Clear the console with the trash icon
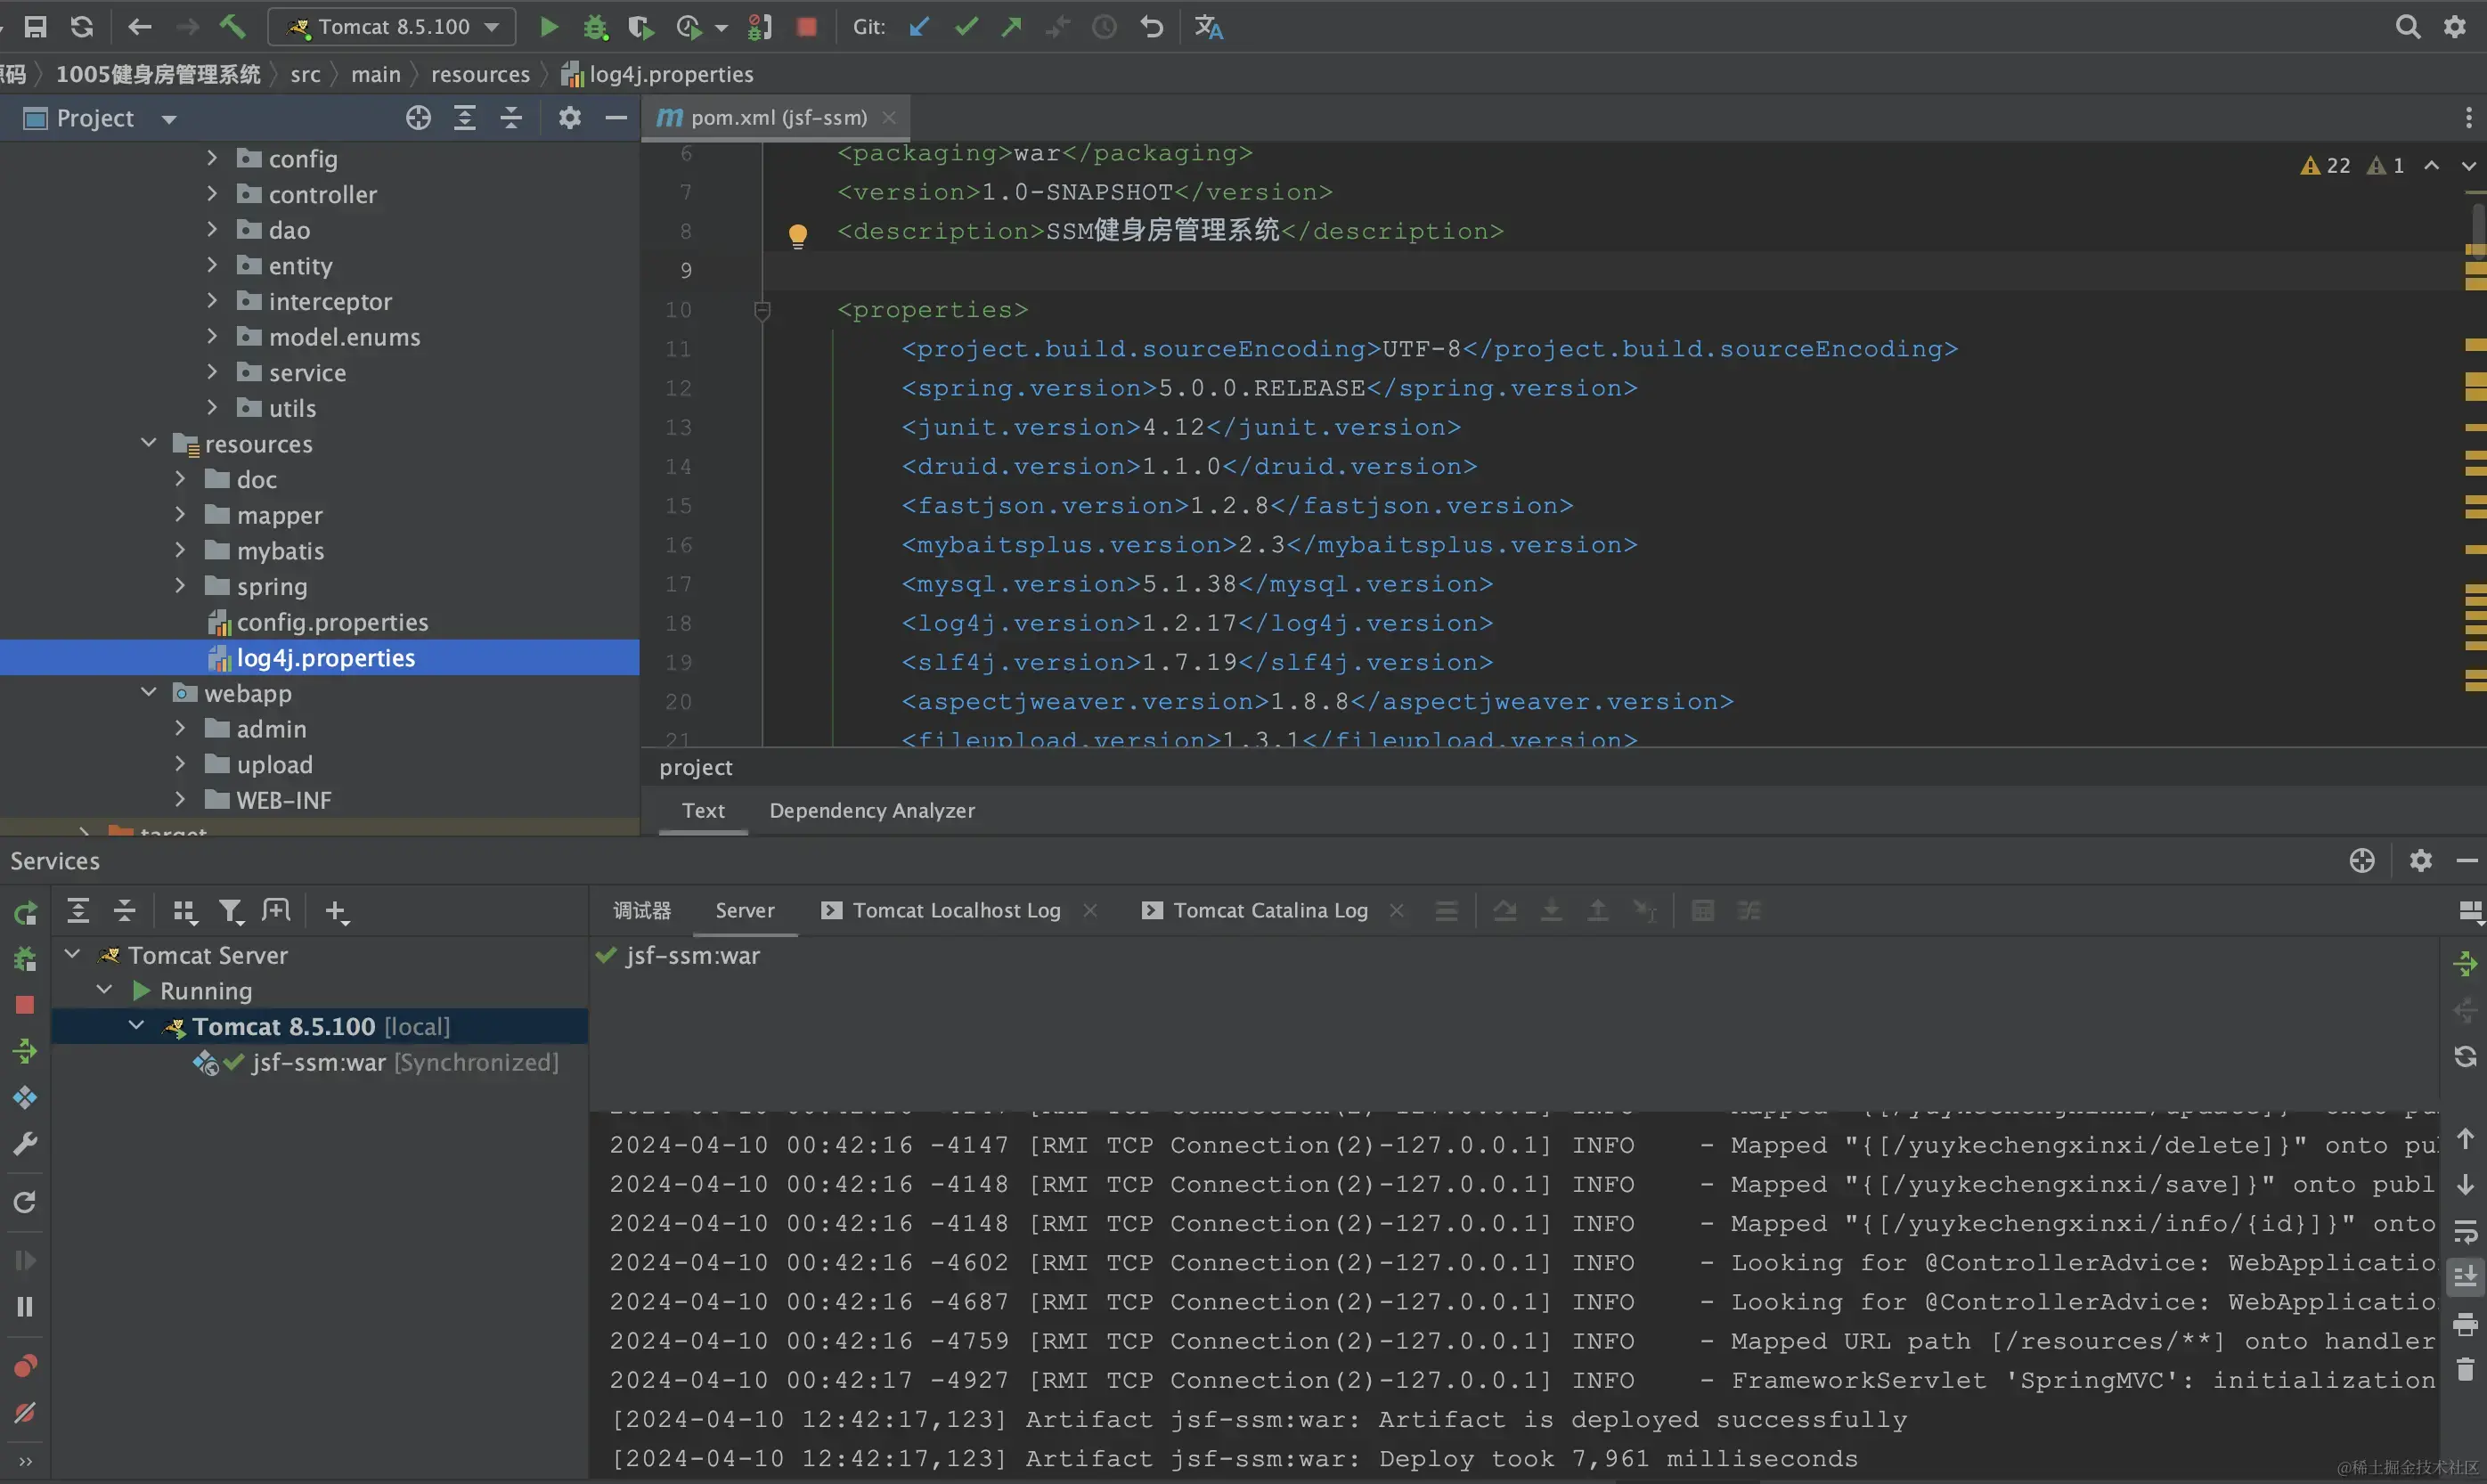 click(2465, 1369)
